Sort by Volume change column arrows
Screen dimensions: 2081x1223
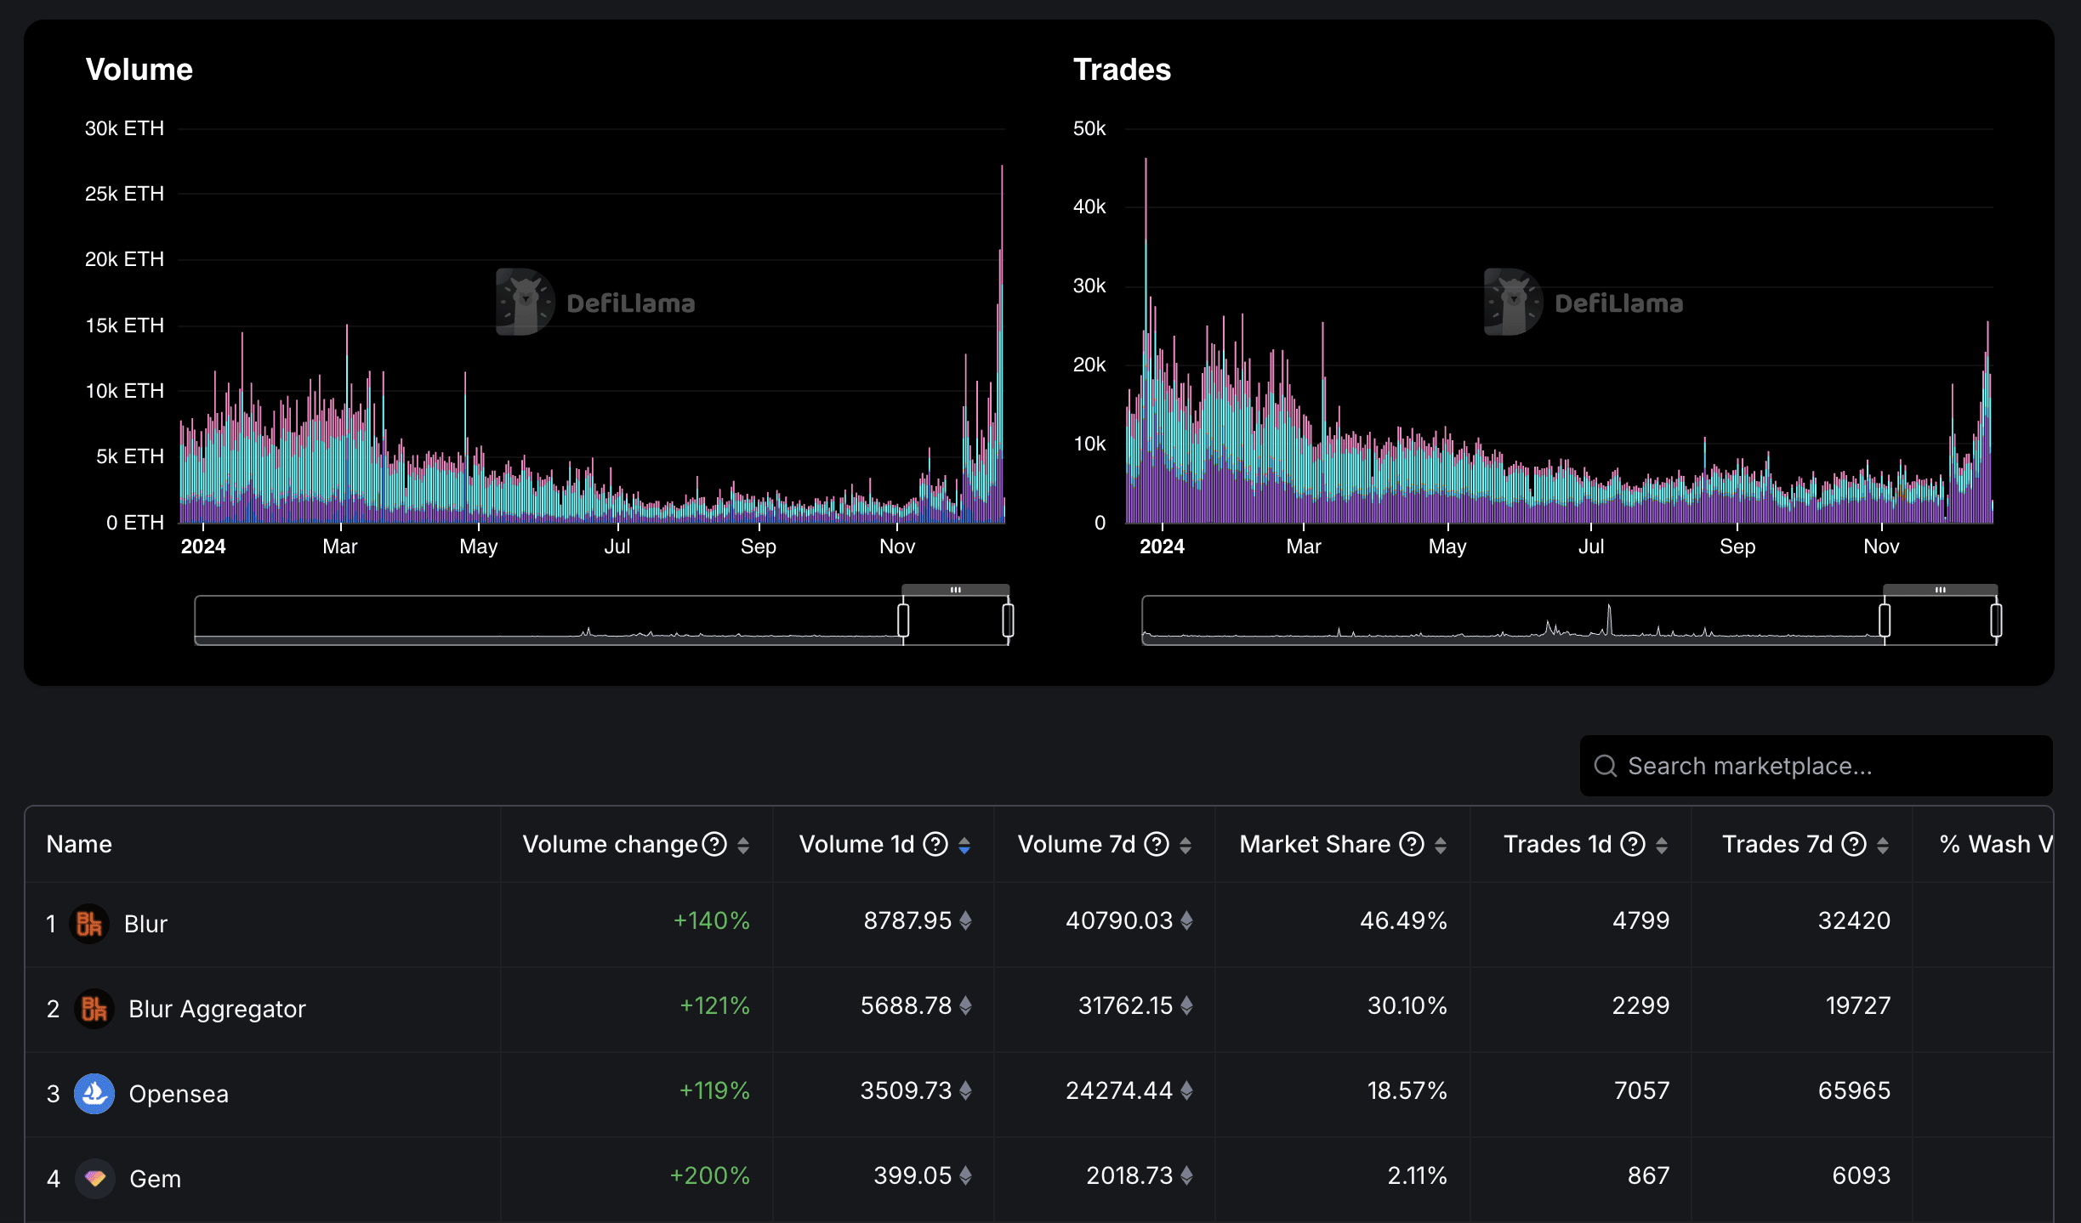click(x=743, y=845)
